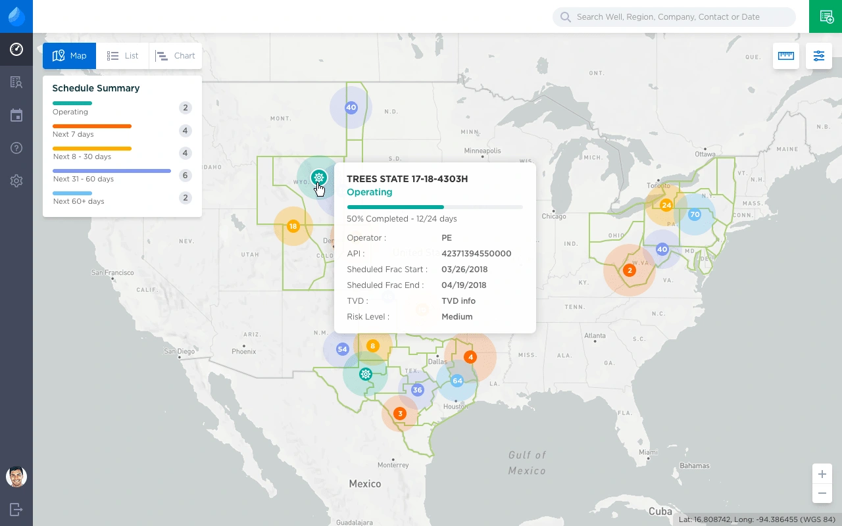Click the logout icon at sidebar bottom
842x526 pixels.
[16, 509]
